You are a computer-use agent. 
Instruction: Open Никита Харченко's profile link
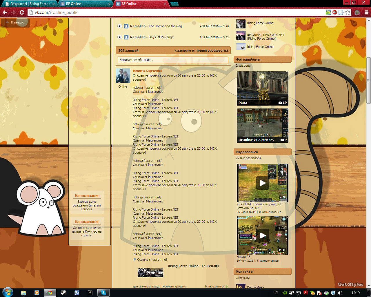pyautogui.click(x=147, y=71)
